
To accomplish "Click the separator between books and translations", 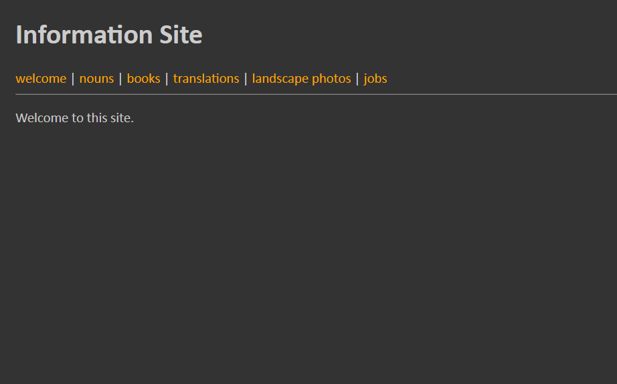I will 167,79.
